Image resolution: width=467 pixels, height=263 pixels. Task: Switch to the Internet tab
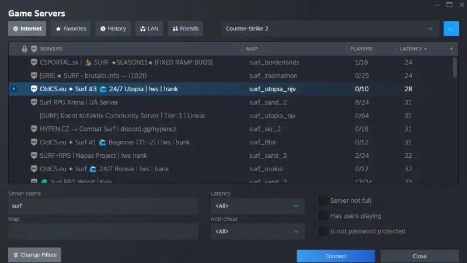tap(27, 29)
